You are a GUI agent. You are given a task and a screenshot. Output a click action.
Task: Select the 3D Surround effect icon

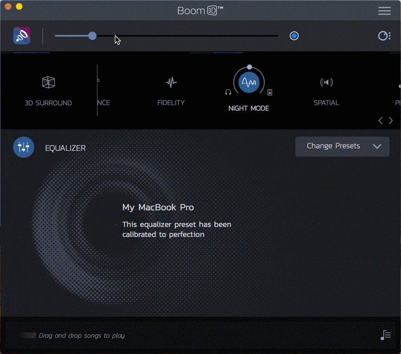[48, 82]
